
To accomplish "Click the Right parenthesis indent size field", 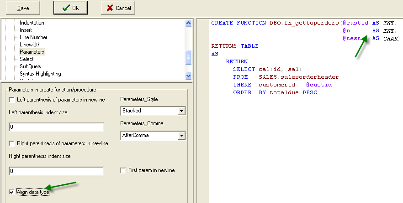I will point(56,171).
